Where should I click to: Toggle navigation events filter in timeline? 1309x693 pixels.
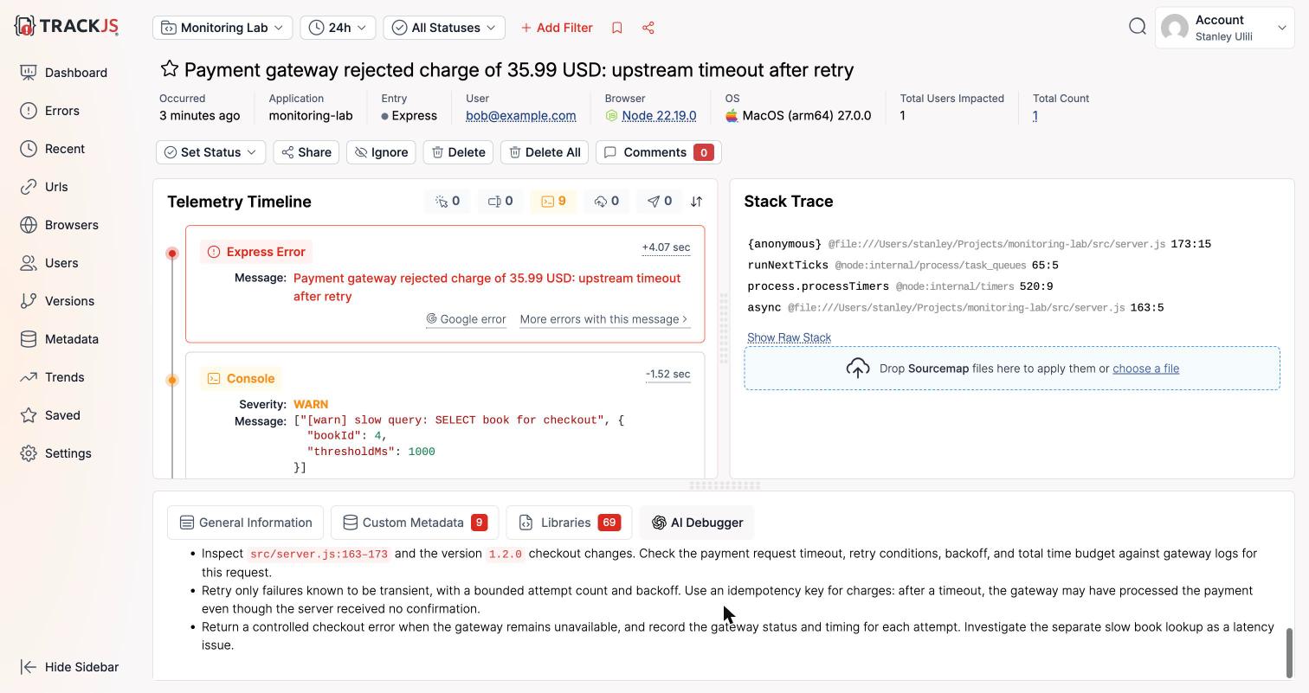tap(659, 202)
